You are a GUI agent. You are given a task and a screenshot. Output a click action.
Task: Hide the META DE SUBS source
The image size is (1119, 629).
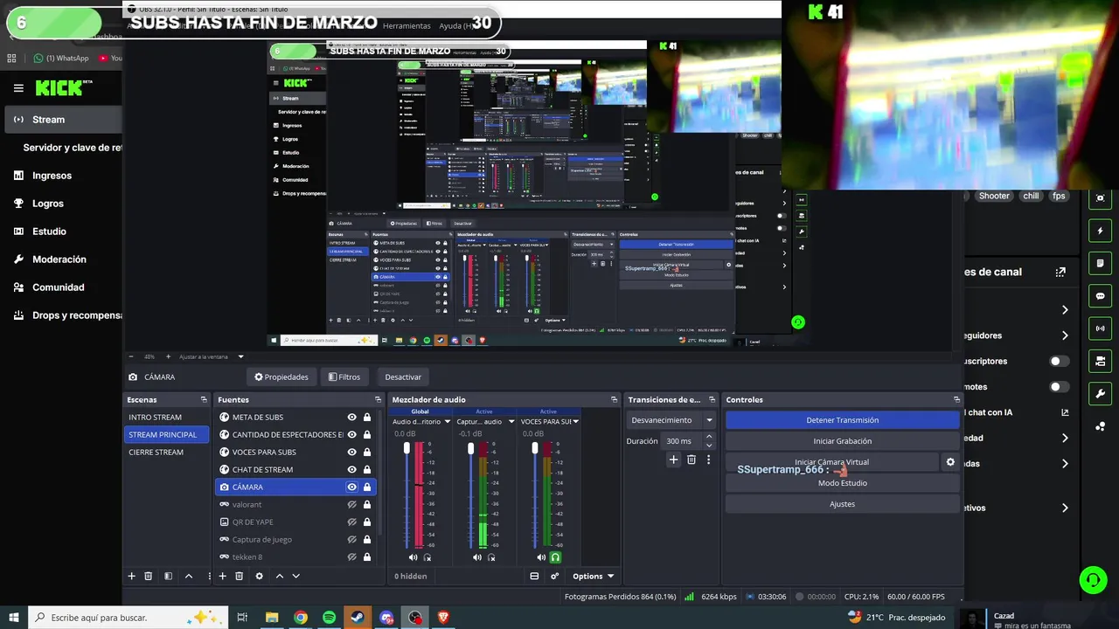click(x=351, y=418)
